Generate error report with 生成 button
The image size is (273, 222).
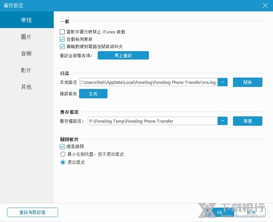tap(93, 93)
